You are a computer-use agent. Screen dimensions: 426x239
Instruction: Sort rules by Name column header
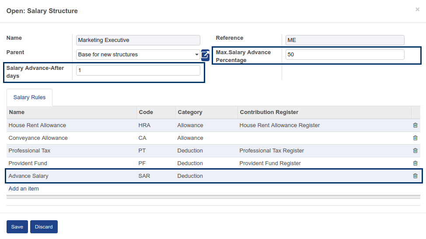pyautogui.click(x=17, y=112)
